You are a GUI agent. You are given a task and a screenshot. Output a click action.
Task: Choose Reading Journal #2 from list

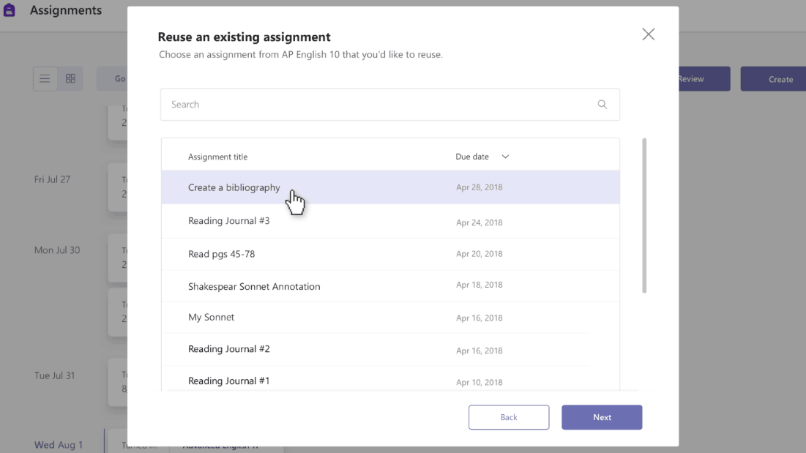point(229,349)
